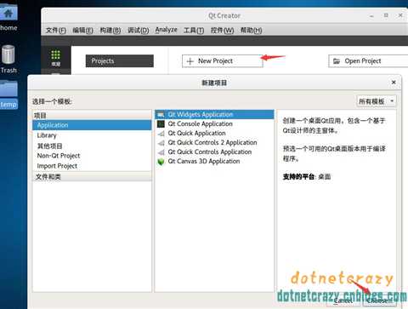Select Non-Qt Project category
The height and width of the screenshot is (309, 408).
coord(92,156)
